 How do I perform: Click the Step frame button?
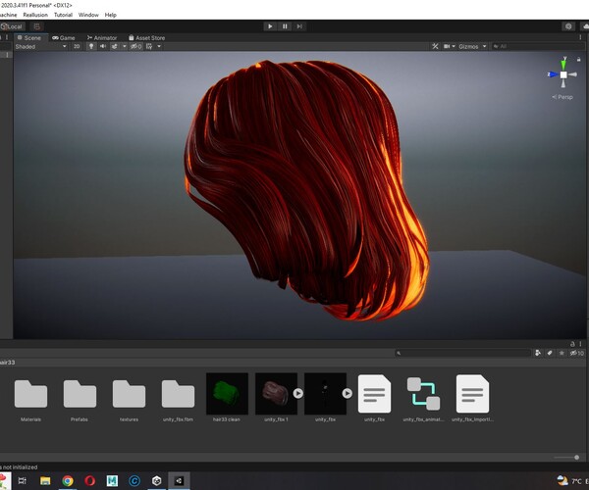point(299,26)
